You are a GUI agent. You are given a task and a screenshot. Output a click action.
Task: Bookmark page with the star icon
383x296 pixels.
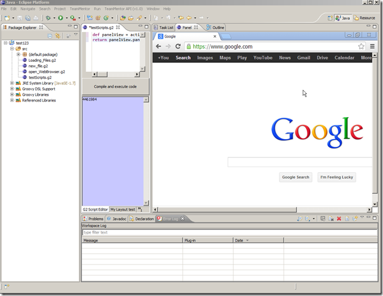361,46
